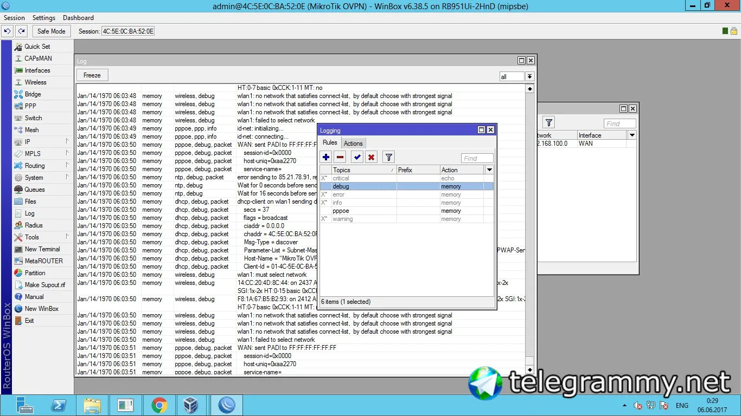Open the Session menu
The image size is (741, 416).
pyautogui.click(x=15, y=18)
